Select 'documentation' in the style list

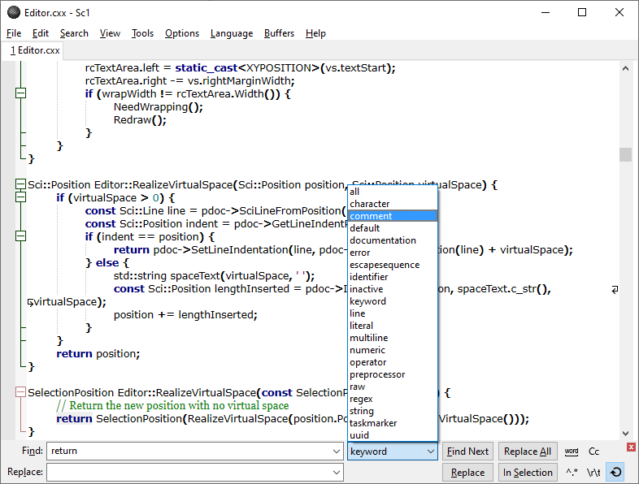(393, 240)
